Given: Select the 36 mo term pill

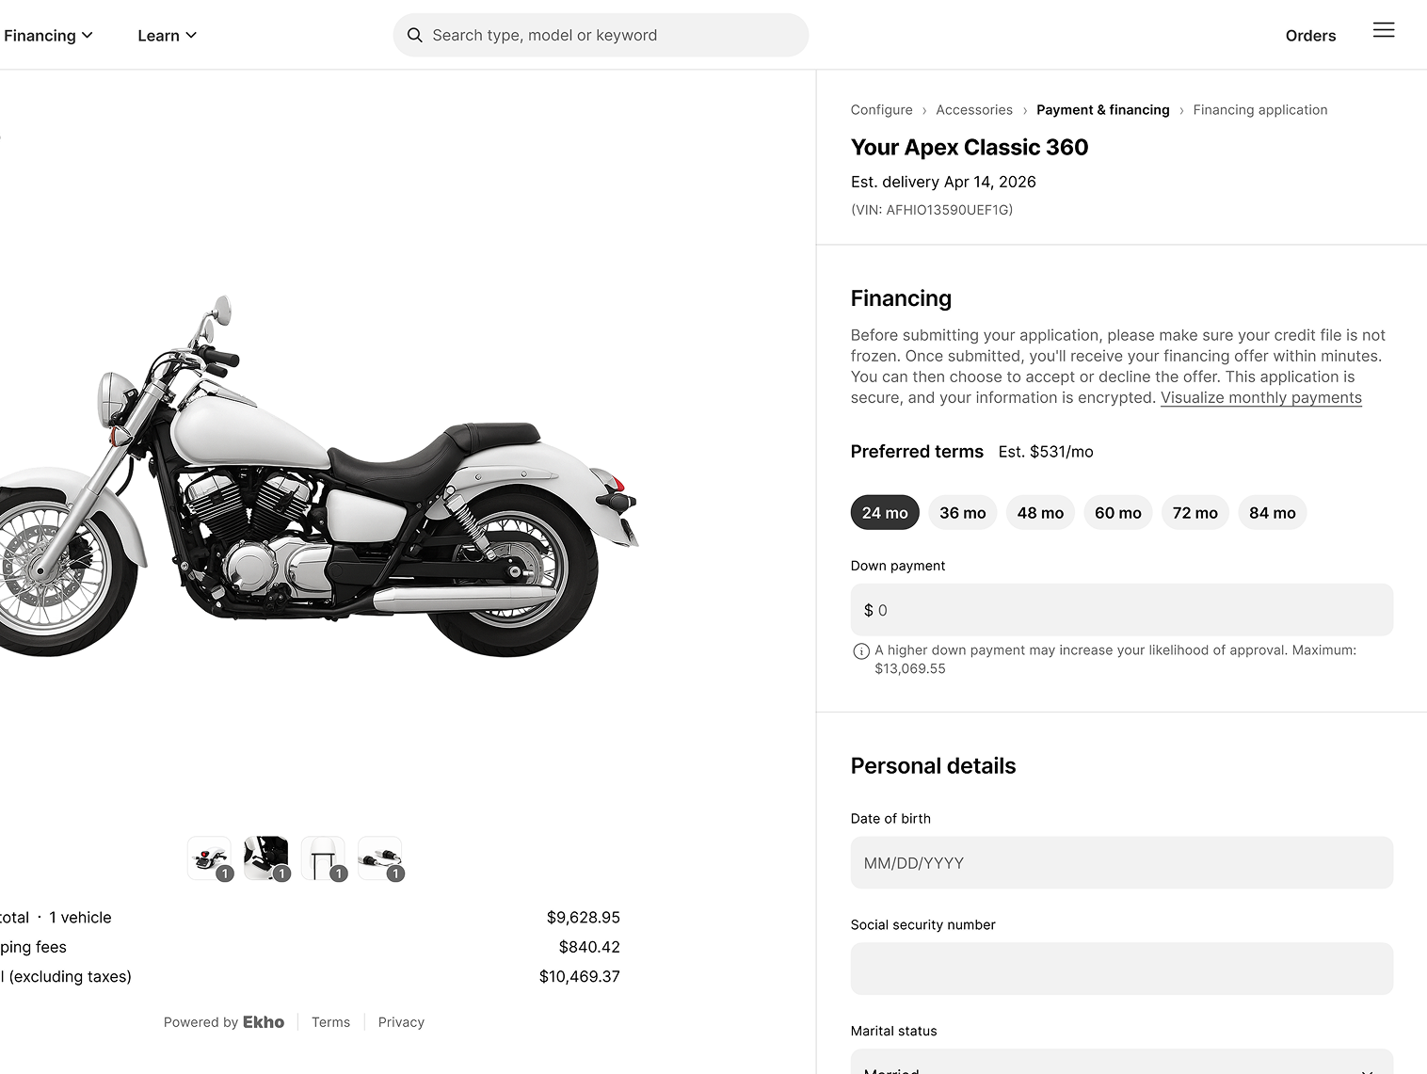Looking at the screenshot, I should [x=962, y=512].
